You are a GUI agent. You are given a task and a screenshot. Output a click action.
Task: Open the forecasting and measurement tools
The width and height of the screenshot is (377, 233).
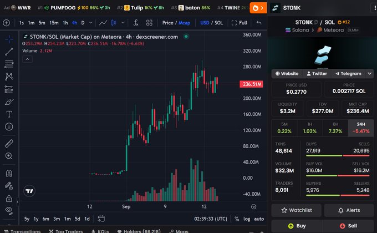click(x=9, y=89)
